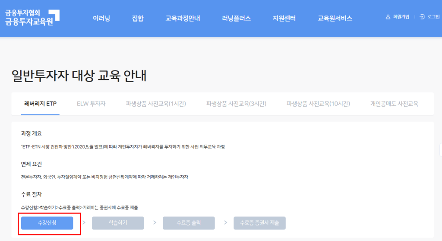Click the 수료증 출력 button
The height and width of the screenshot is (241, 442).
pos(189,223)
